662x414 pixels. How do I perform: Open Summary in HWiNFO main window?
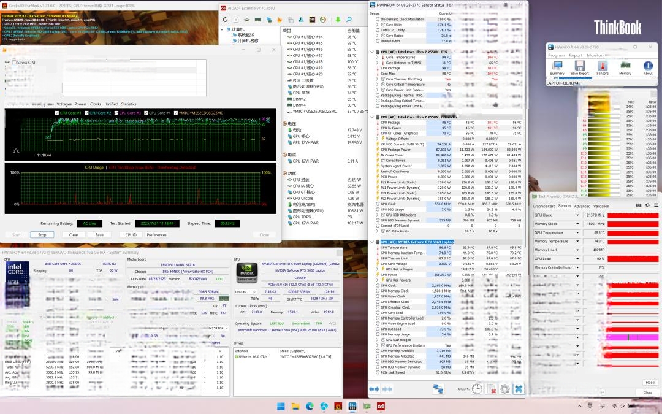pyautogui.click(x=557, y=67)
